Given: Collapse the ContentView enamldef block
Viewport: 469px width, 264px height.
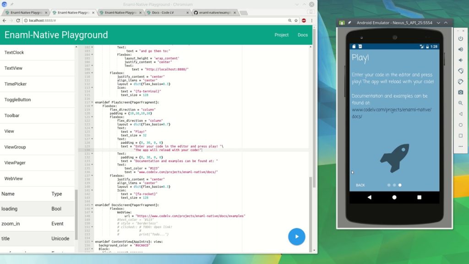Looking at the screenshot, I should pyautogui.click(x=92, y=242).
